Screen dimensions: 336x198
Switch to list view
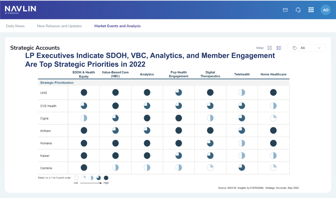pos(279,48)
